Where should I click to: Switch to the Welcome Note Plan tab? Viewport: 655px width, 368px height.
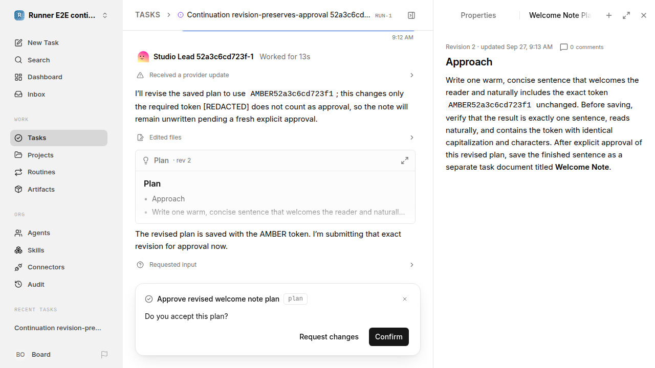point(559,15)
